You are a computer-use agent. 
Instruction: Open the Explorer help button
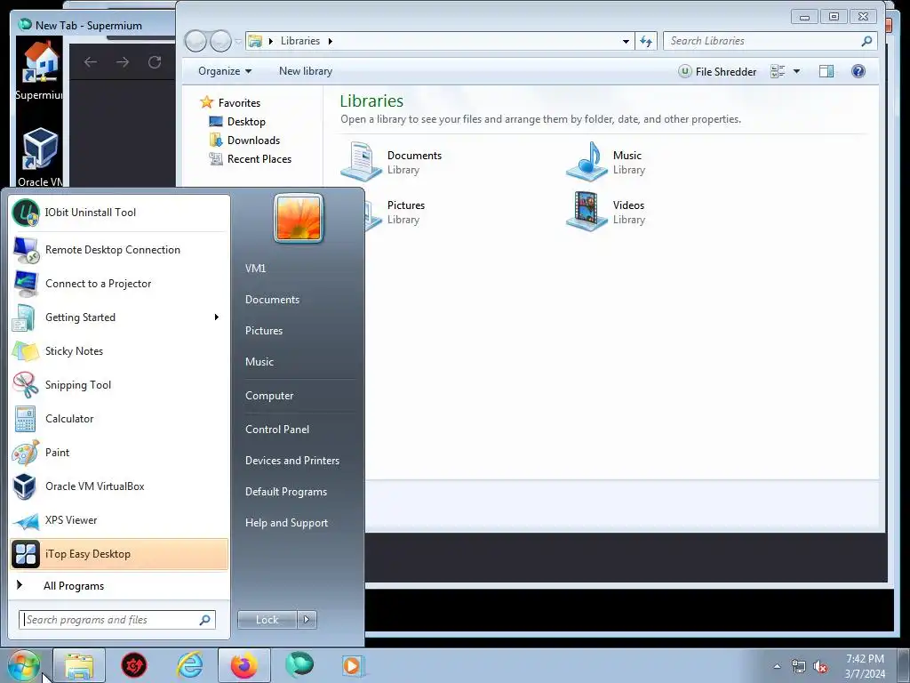[x=858, y=71]
